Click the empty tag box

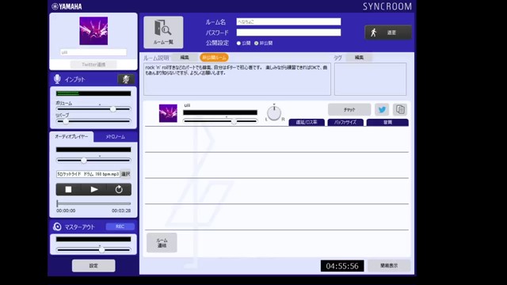click(370, 79)
